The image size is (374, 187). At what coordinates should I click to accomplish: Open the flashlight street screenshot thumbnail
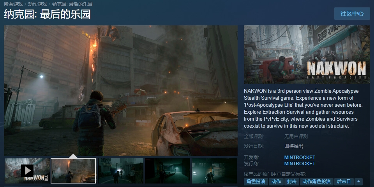(121, 171)
